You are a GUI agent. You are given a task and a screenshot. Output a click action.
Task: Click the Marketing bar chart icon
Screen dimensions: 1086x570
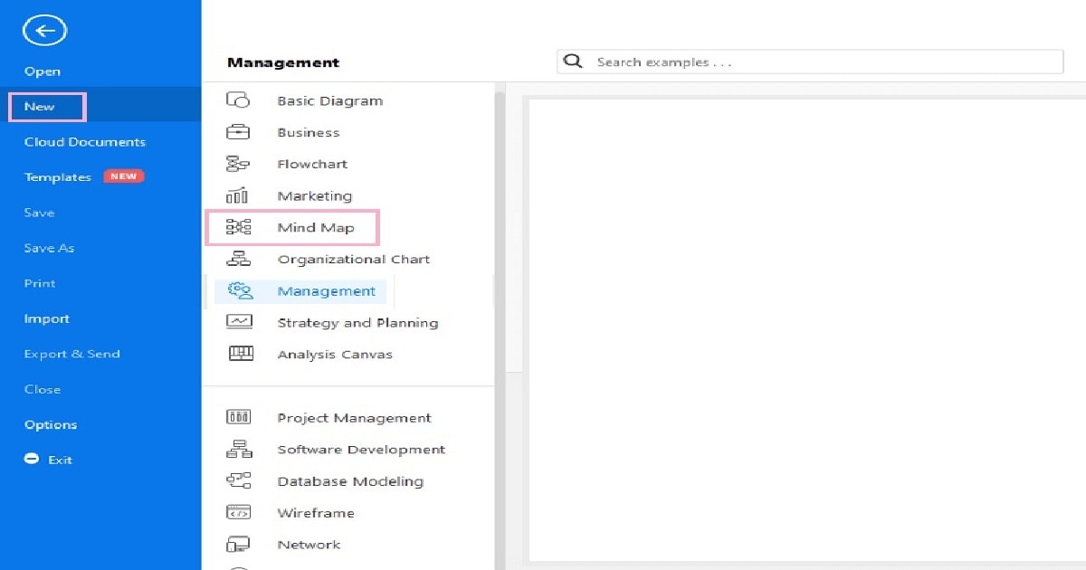[238, 195]
